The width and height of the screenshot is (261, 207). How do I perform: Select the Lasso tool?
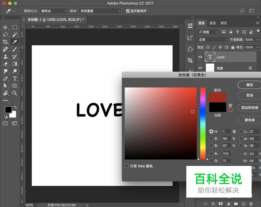5,34
